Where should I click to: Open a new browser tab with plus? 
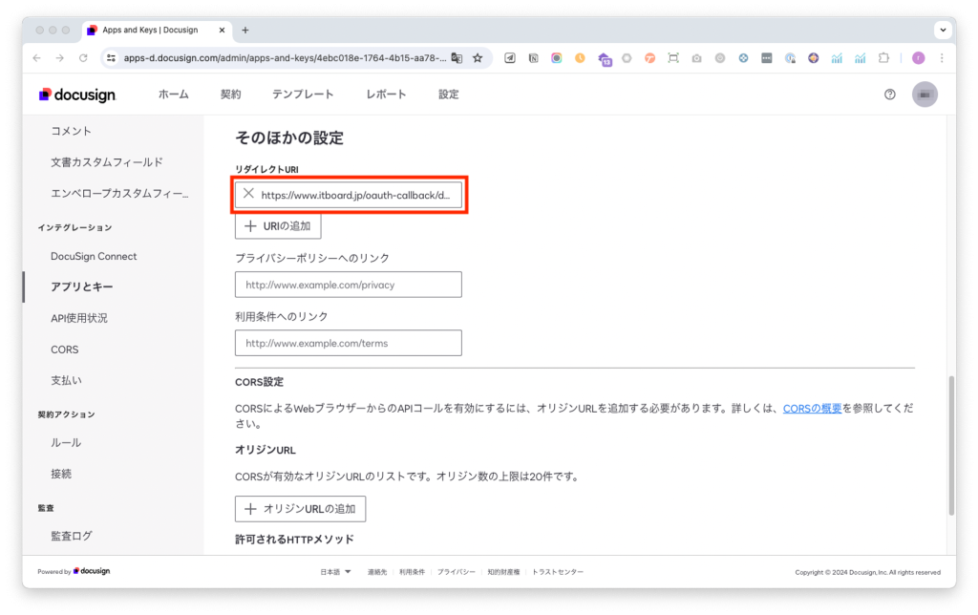coord(245,30)
